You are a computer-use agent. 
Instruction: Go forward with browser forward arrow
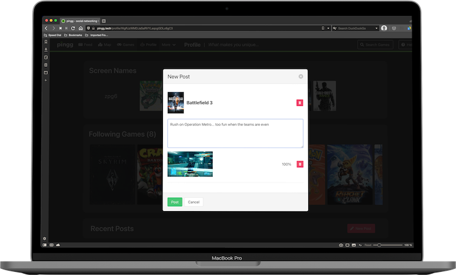[x=54, y=28]
